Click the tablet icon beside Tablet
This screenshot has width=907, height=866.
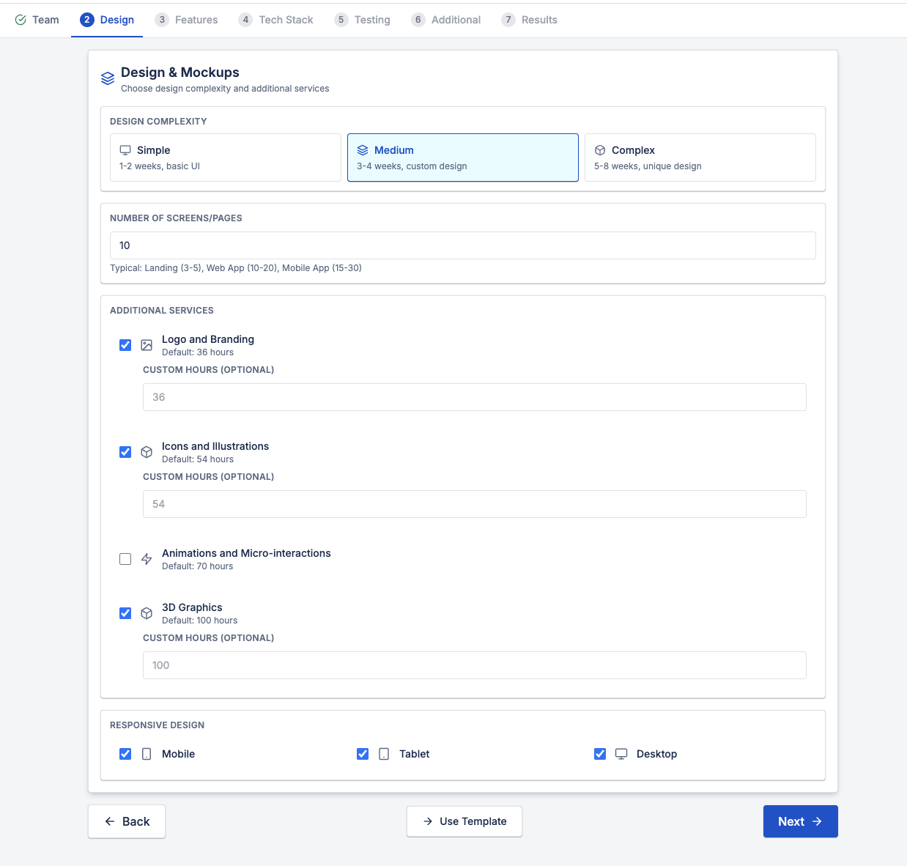pos(384,753)
